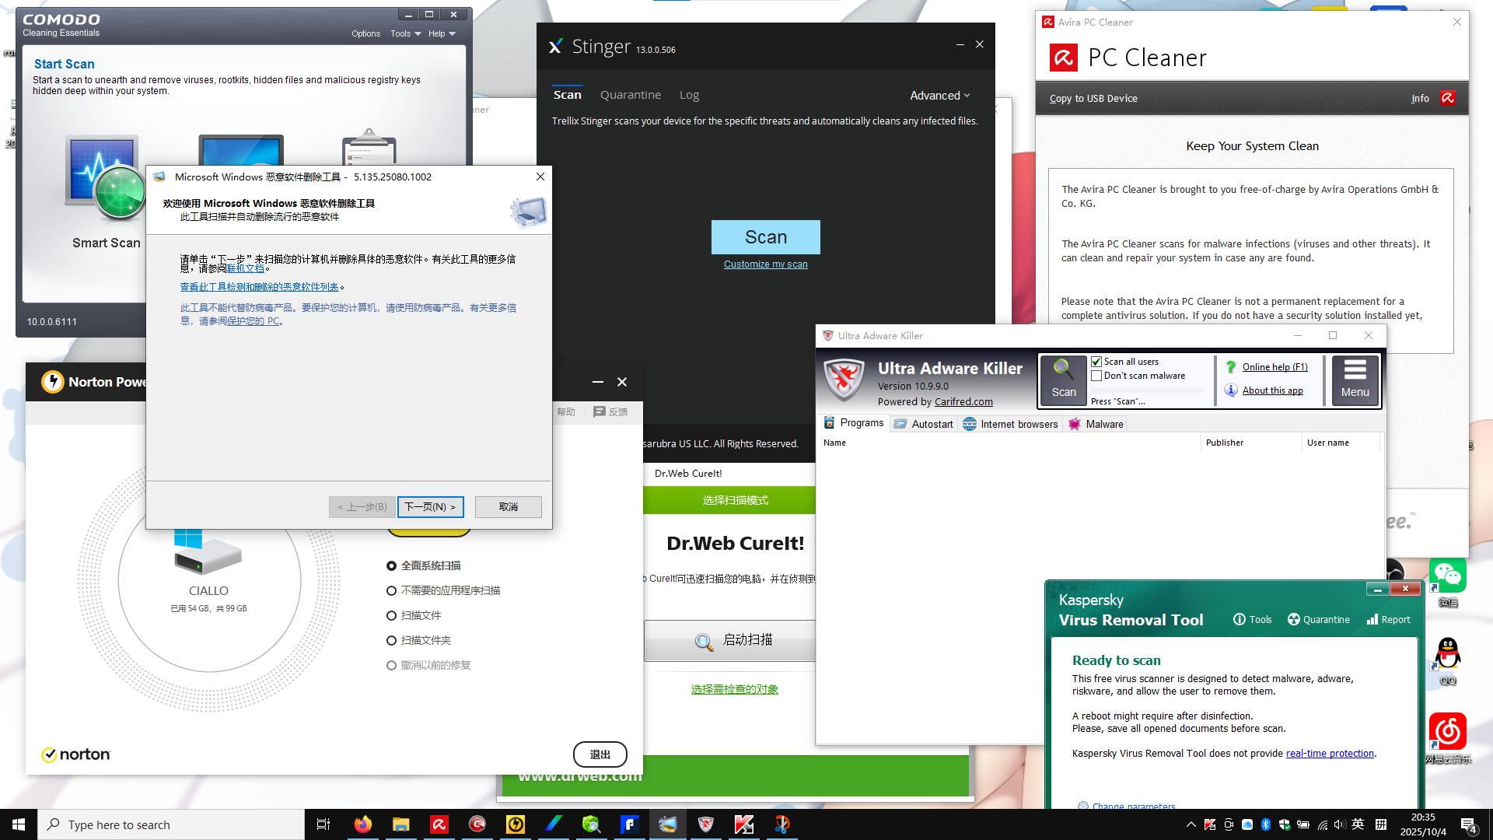Switch to the Autostart tab

tap(924, 424)
